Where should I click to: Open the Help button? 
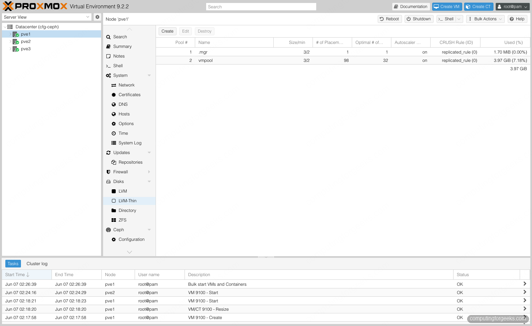click(517, 19)
